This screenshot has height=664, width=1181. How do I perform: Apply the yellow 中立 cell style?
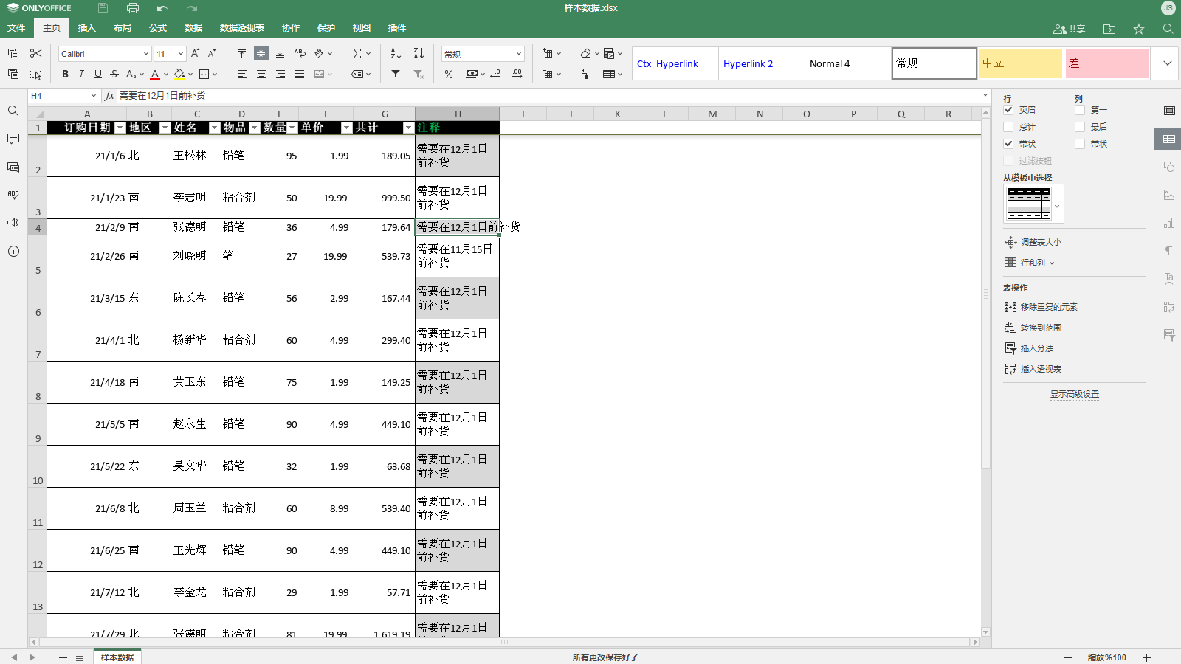point(1021,63)
